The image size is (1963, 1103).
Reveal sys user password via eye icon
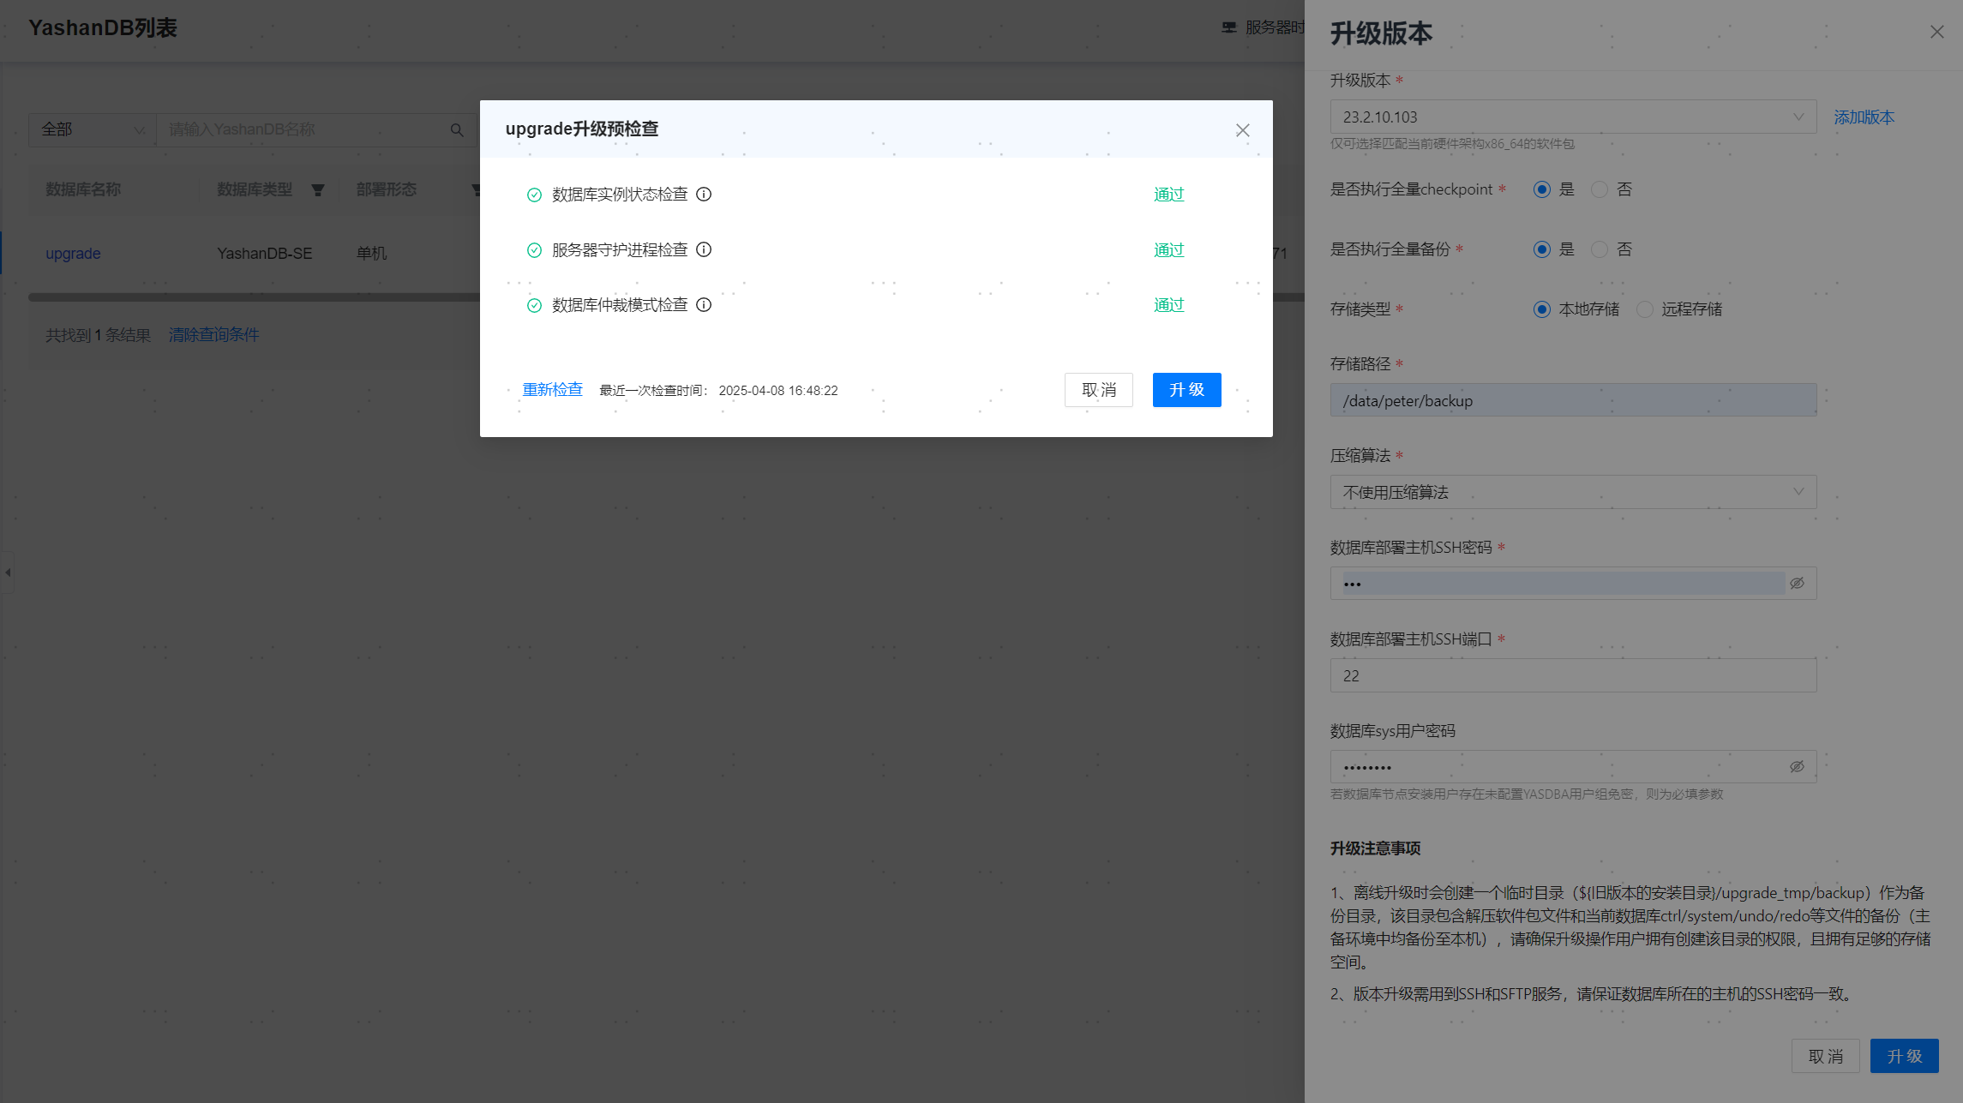coord(1797,767)
